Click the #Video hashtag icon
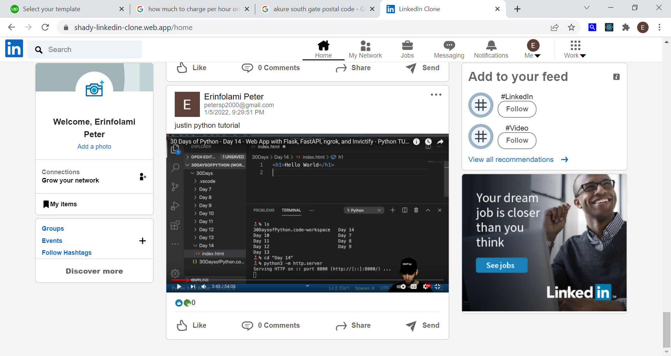This screenshot has height=356, width=671. (481, 136)
